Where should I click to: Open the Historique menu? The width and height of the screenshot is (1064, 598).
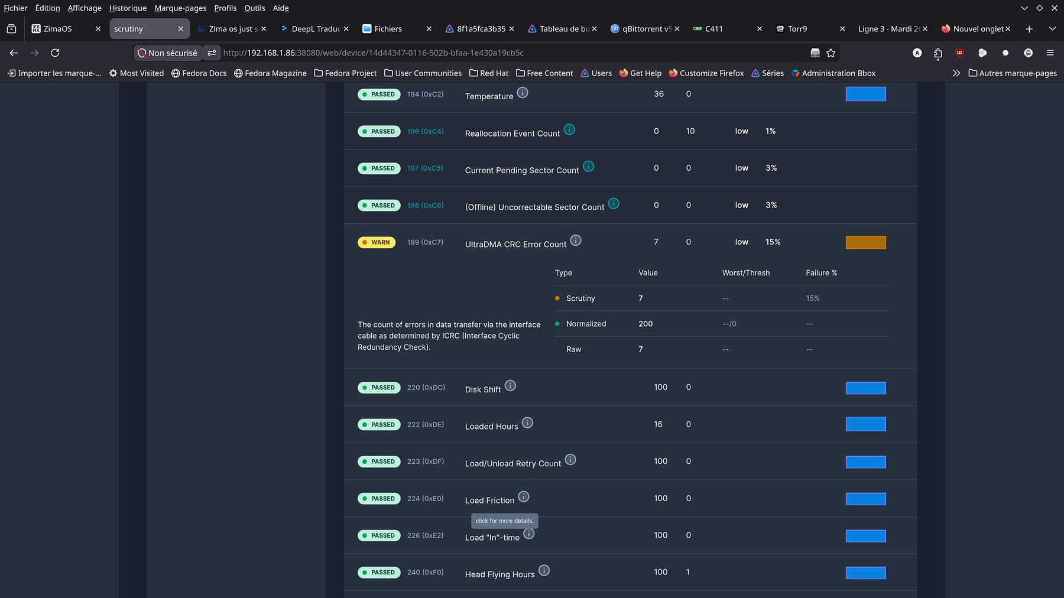click(x=128, y=8)
